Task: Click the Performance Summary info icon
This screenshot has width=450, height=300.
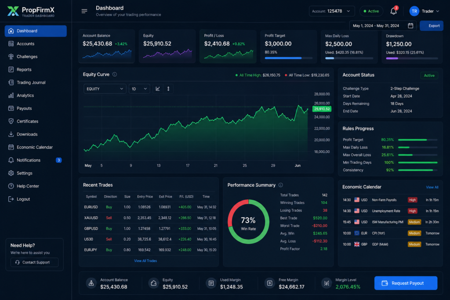Action: (281, 185)
